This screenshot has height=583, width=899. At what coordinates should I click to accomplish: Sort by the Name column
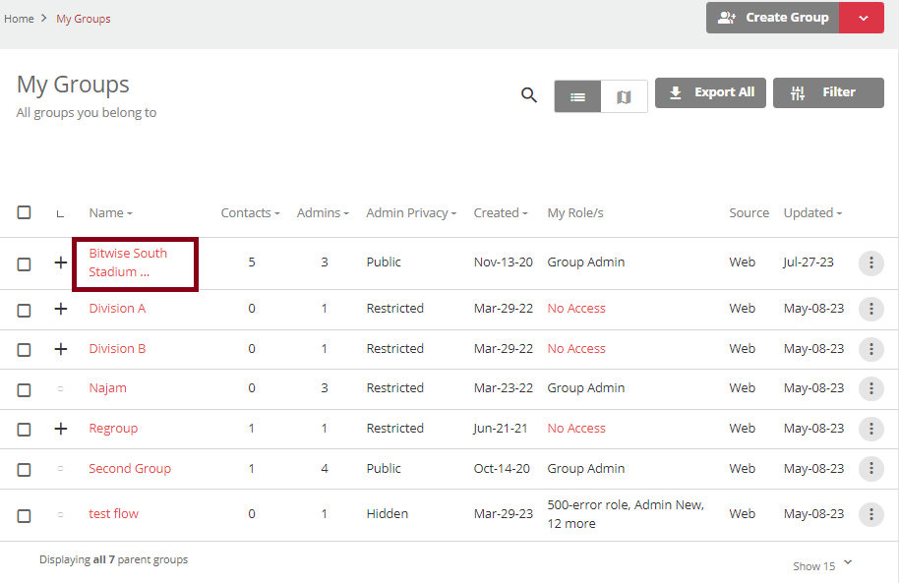click(x=111, y=212)
